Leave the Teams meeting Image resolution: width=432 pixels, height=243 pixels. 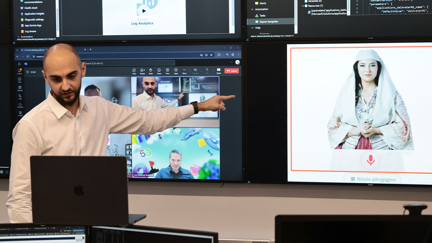pyautogui.click(x=232, y=71)
